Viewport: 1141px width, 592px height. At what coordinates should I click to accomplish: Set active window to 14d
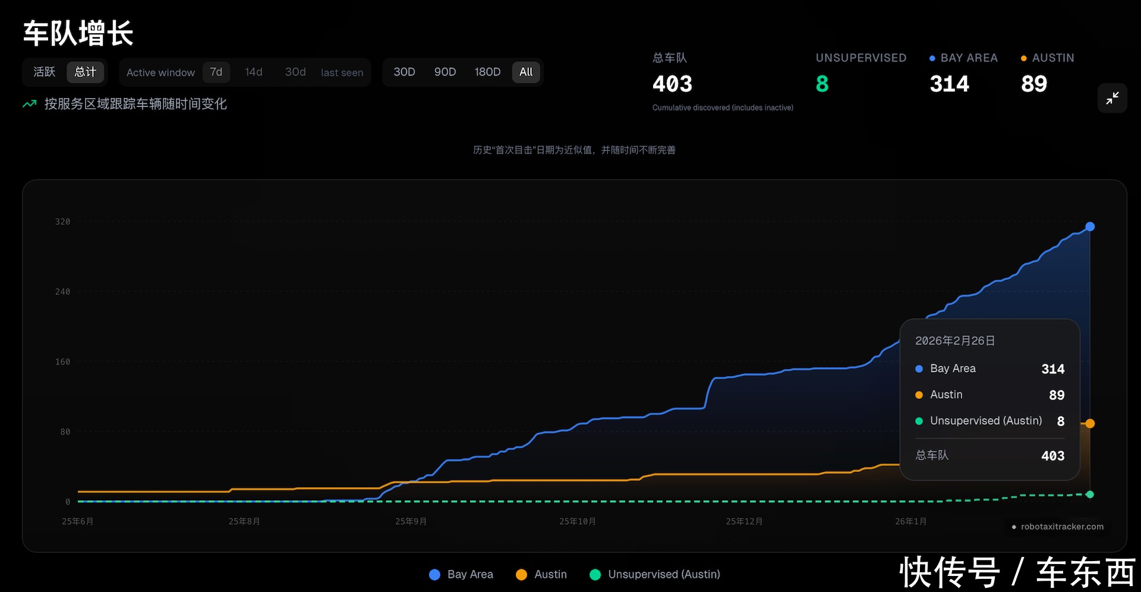(x=254, y=72)
